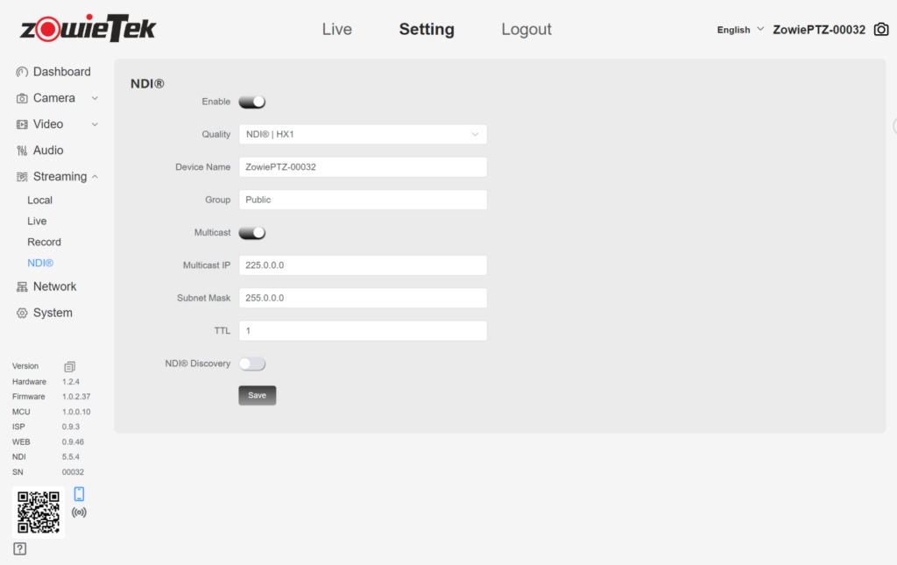
Task: Click the wireless broadcast signal icon
Action: click(x=79, y=512)
